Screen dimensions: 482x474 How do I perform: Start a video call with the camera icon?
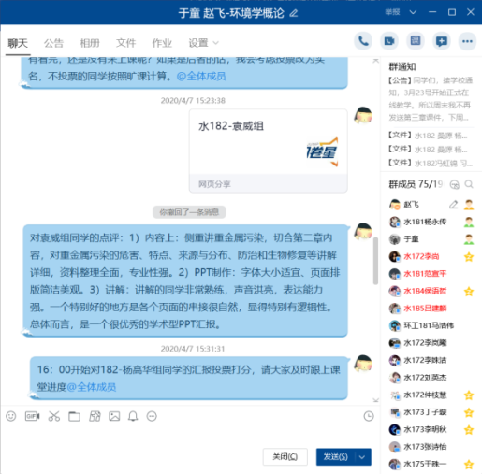click(389, 41)
